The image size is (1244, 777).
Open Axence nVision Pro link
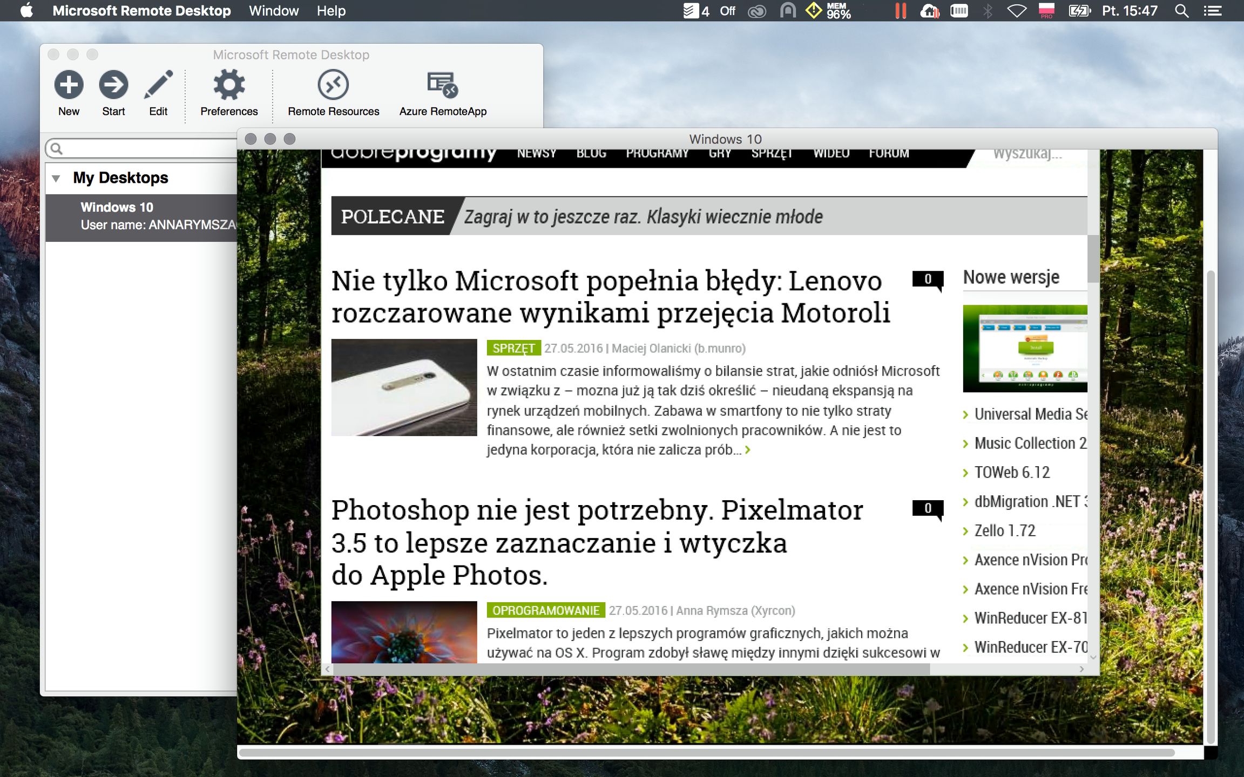coord(1030,560)
